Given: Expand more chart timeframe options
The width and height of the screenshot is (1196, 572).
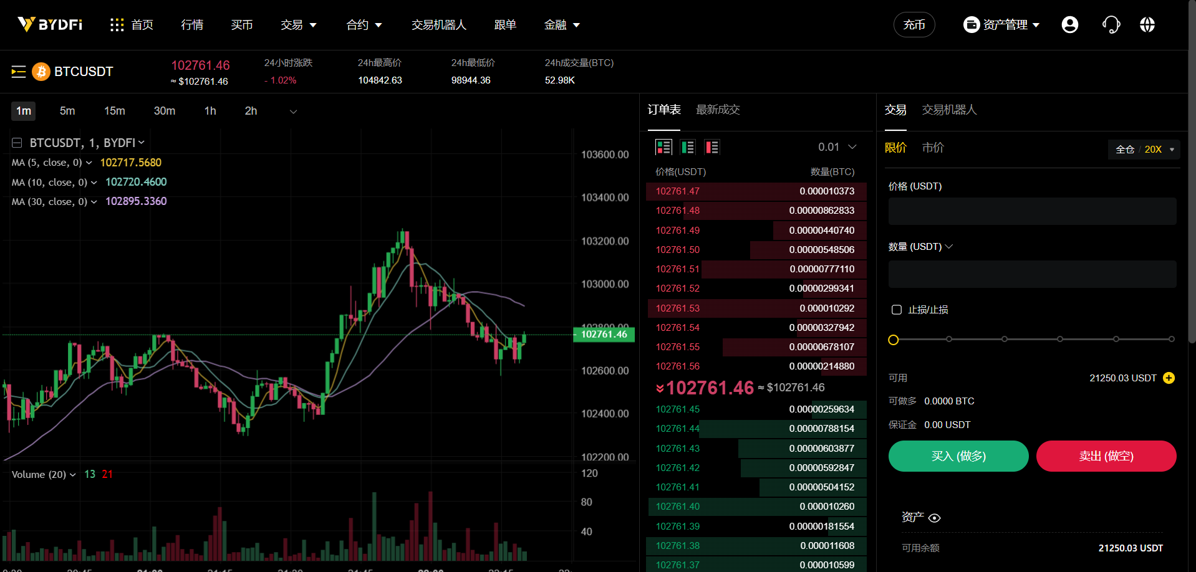Looking at the screenshot, I should [x=293, y=112].
